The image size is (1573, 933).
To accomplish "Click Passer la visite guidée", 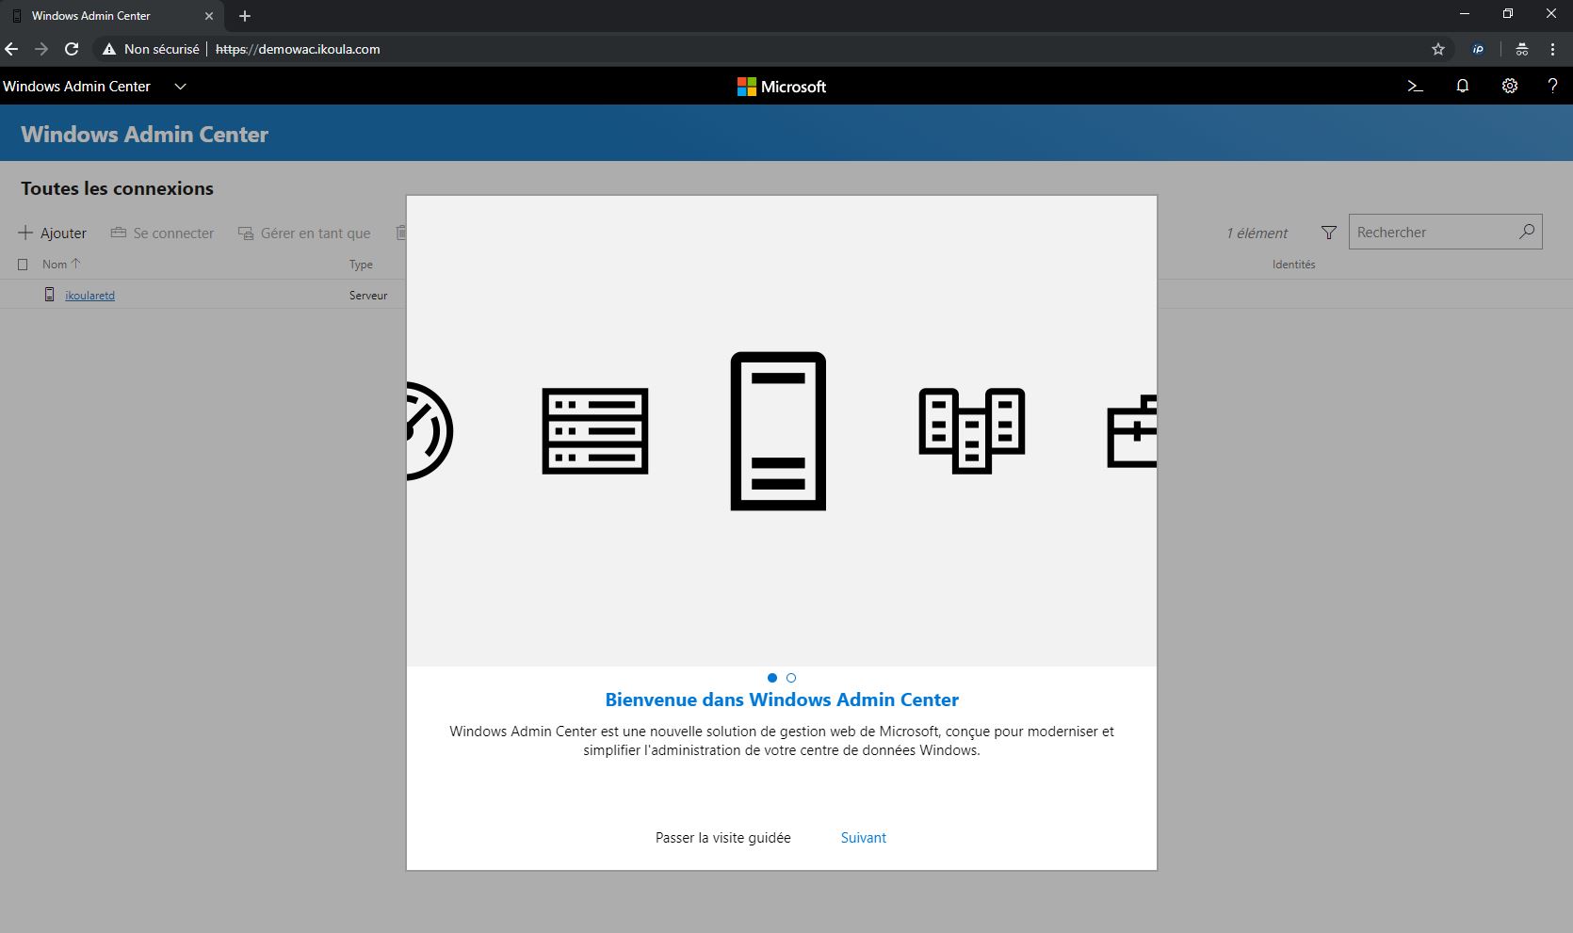I will click(x=723, y=838).
